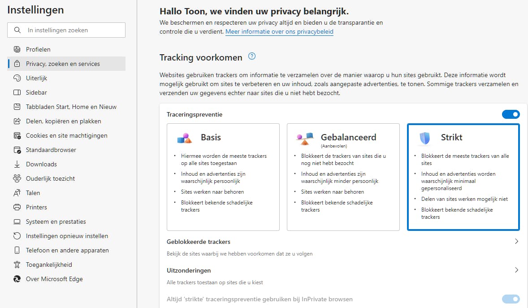Open Meer informatie over ons privacybeleid link

coord(279,32)
